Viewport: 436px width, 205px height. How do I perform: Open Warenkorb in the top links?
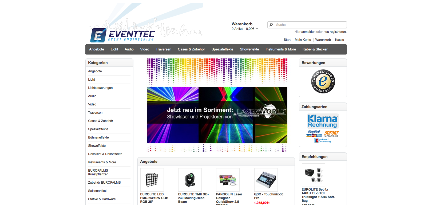(323, 40)
